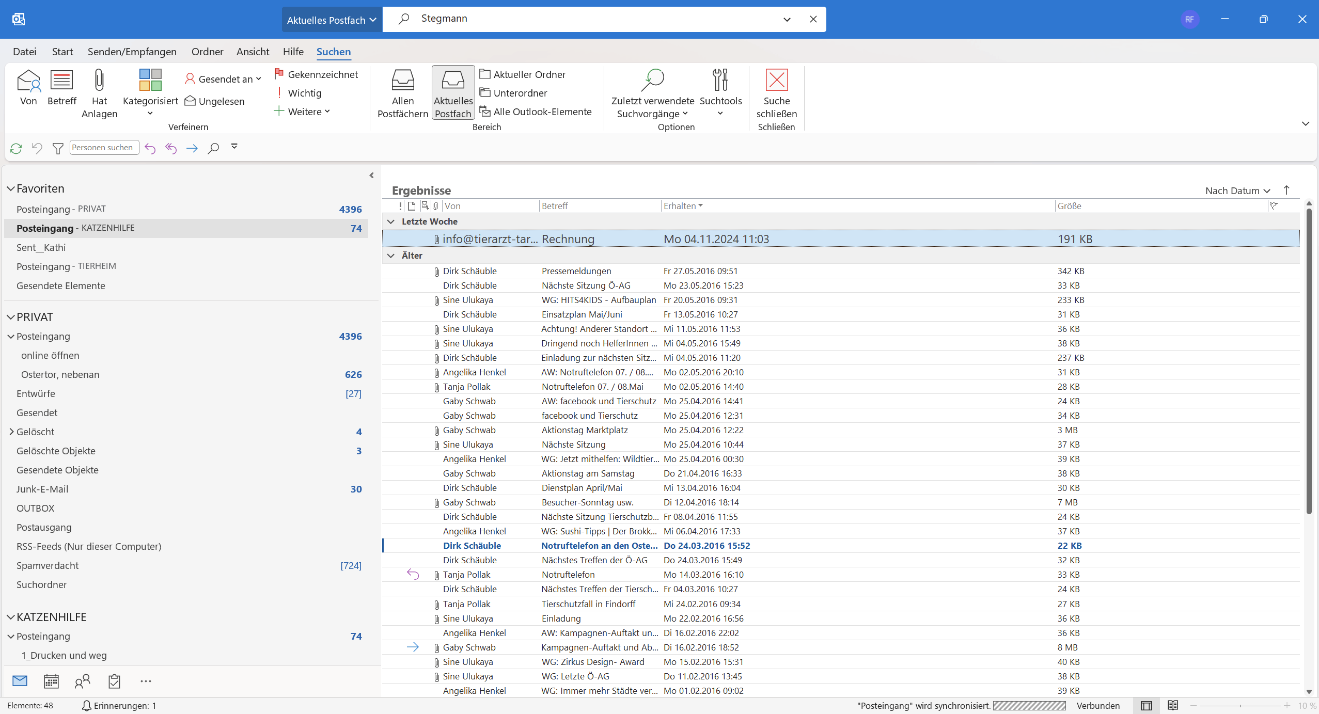Click the Hat Anlagen paperclip icon

[x=99, y=81]
